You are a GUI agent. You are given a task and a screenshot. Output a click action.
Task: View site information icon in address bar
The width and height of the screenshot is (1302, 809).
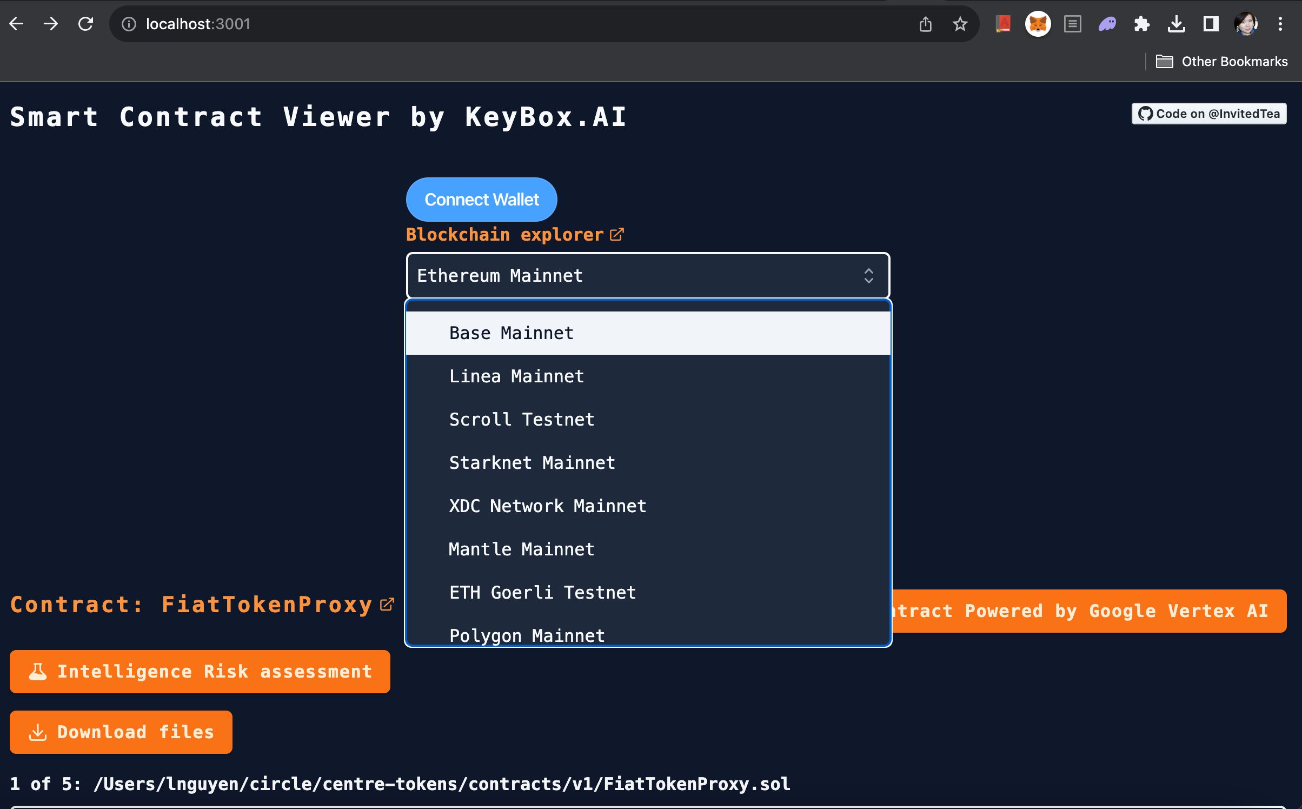pos(129,24)
